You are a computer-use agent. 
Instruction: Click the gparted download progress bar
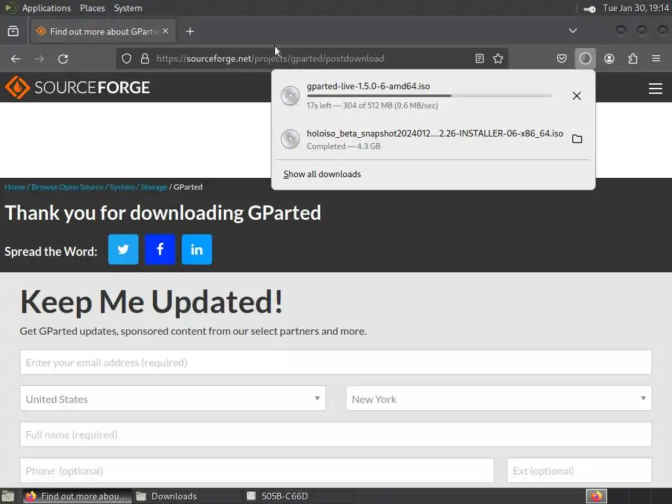(x=429, y=96)
